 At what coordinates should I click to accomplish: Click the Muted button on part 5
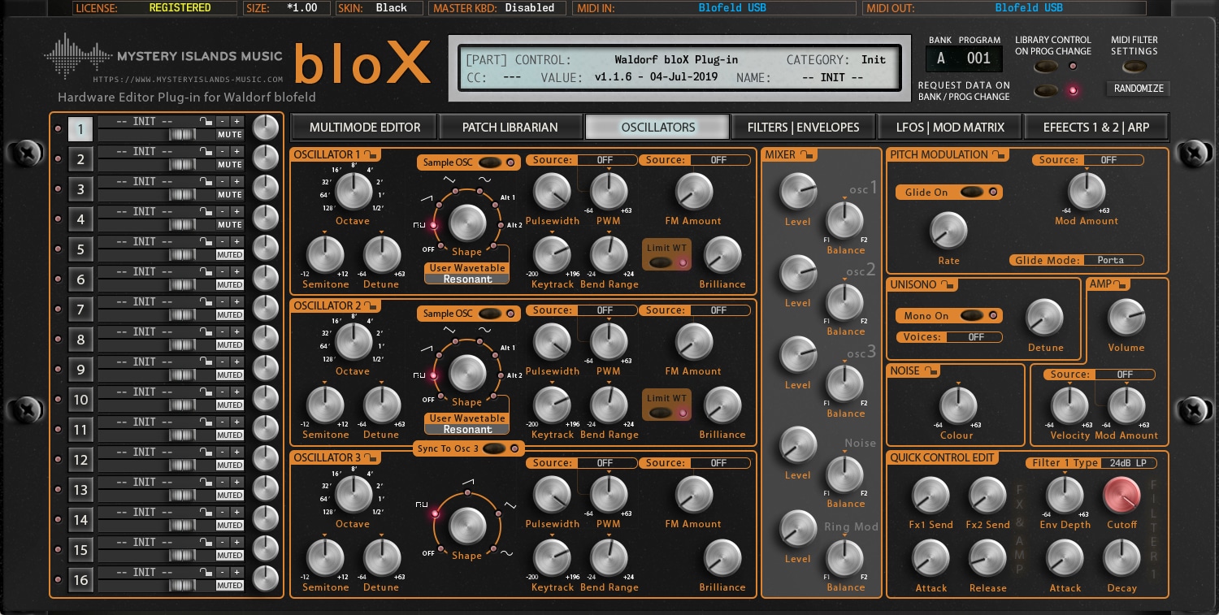pos(230,255)
